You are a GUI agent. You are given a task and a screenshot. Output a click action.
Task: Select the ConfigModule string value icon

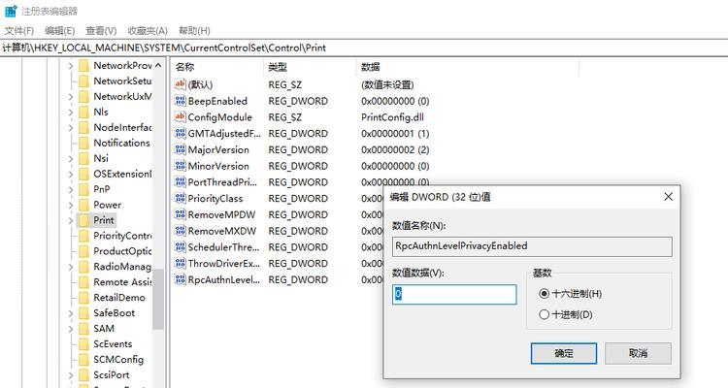pos(181,117)
